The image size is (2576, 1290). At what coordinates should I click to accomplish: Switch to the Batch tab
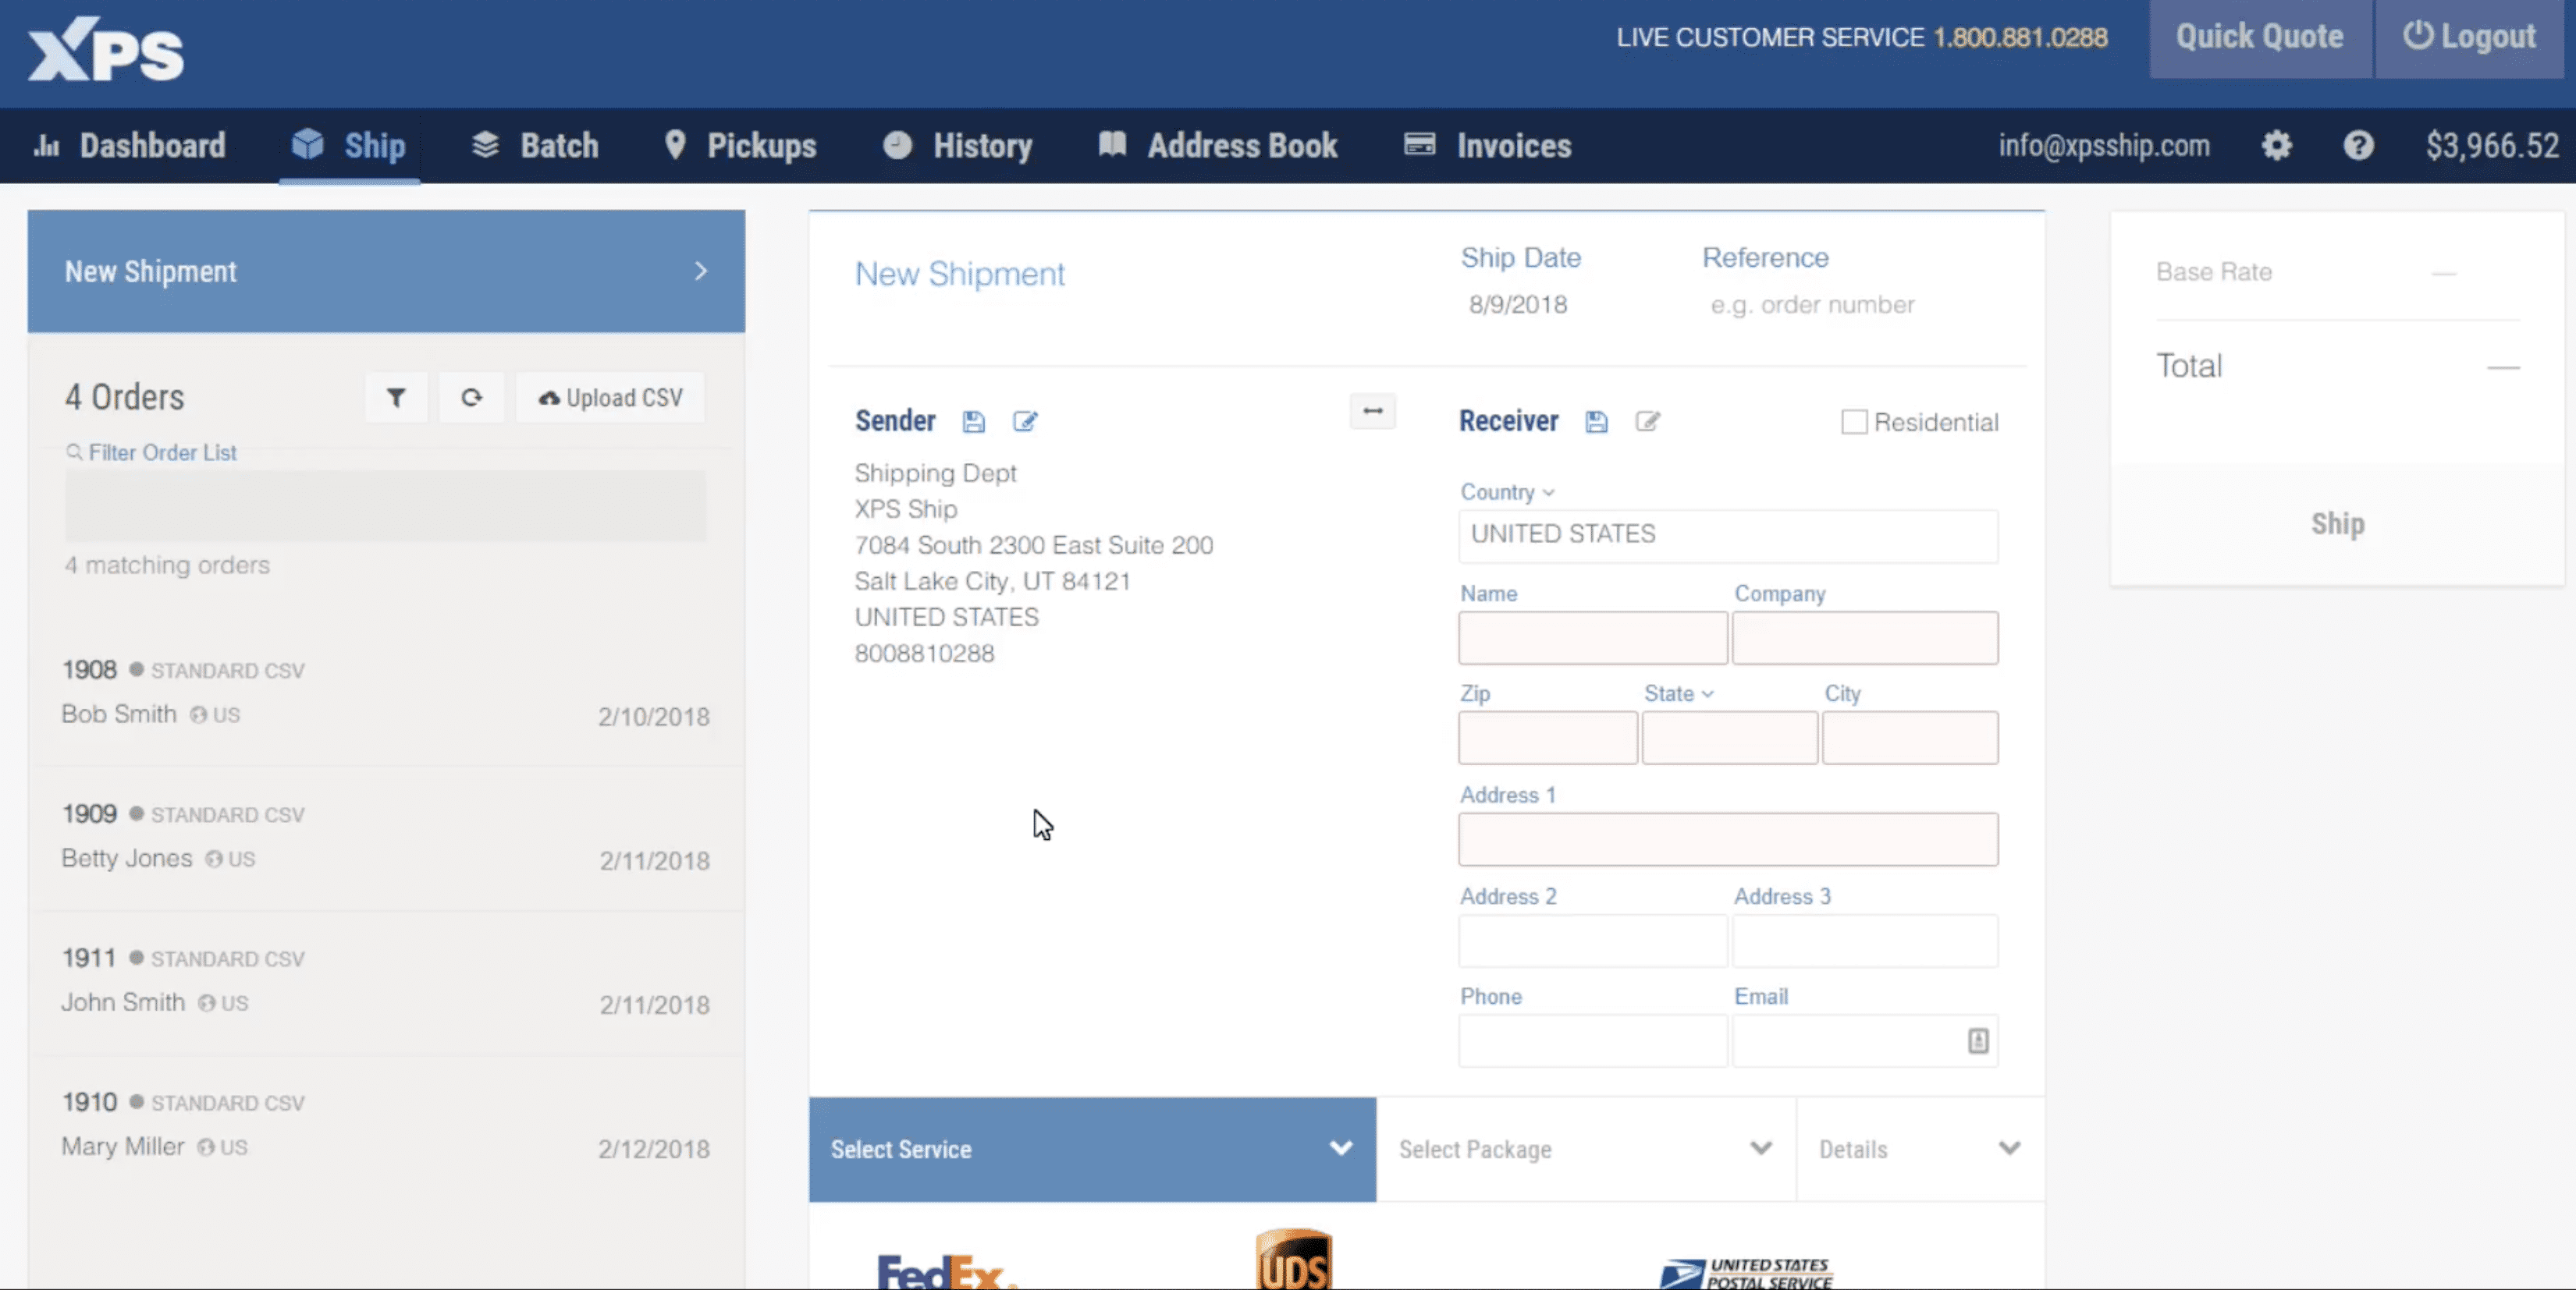click(x=535, y=146)
